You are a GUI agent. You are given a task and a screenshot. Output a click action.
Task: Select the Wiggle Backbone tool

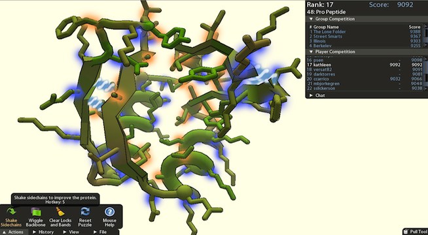36,212
